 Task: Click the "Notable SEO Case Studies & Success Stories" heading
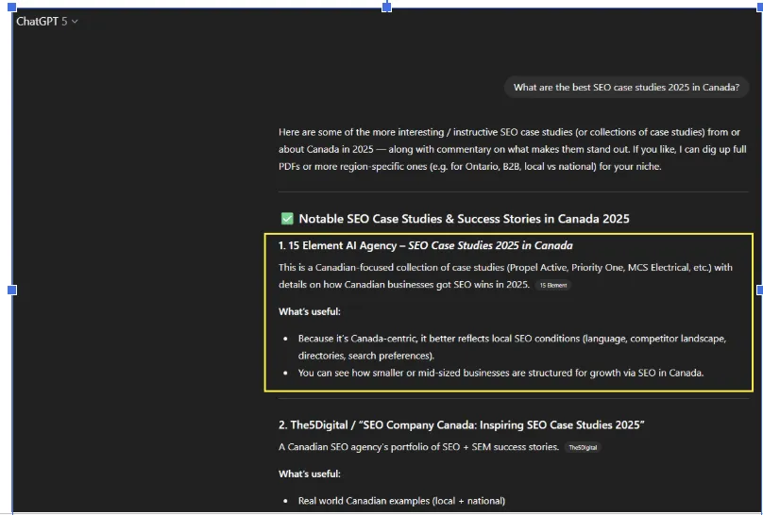(x=464, y=219)
